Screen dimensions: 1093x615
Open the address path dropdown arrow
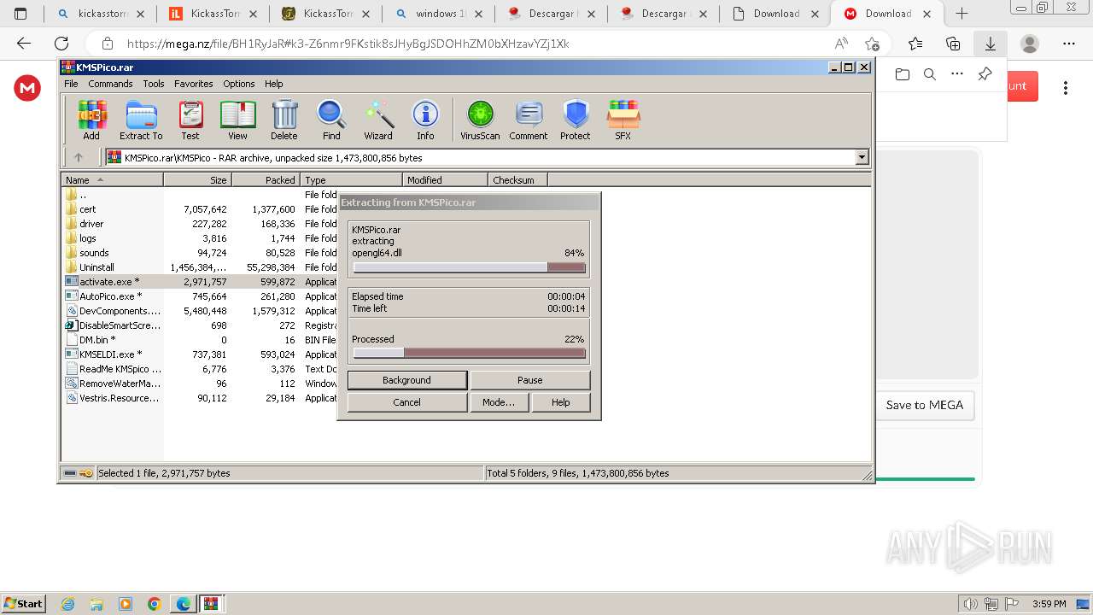[x=862, y=157]
